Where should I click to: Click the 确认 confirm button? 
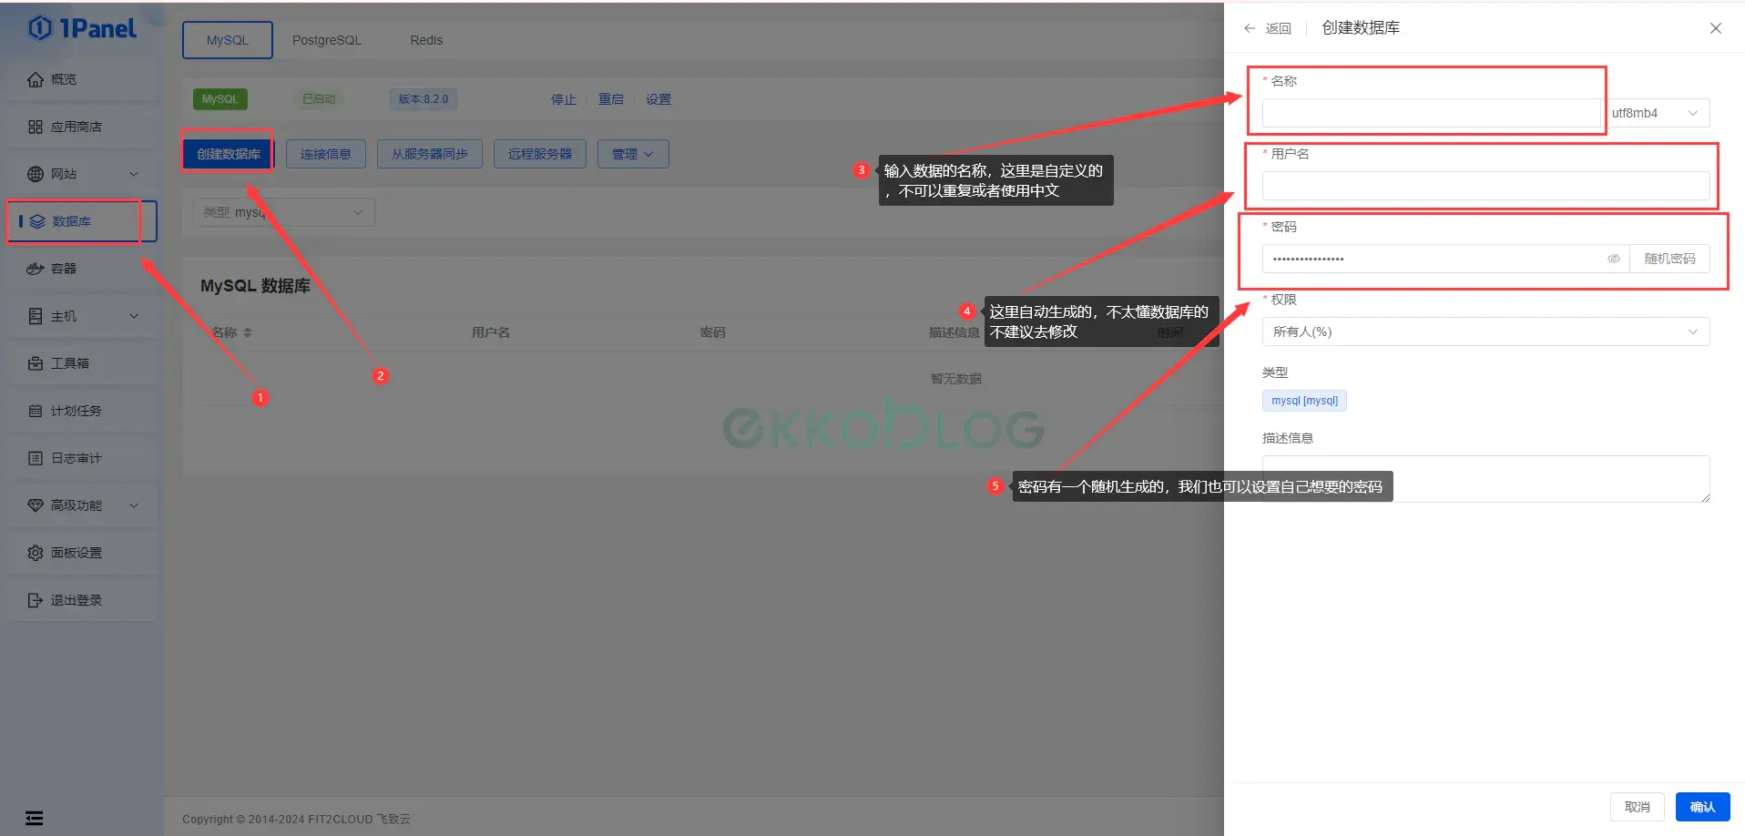pyautogui.click(x=1702, y=807)
